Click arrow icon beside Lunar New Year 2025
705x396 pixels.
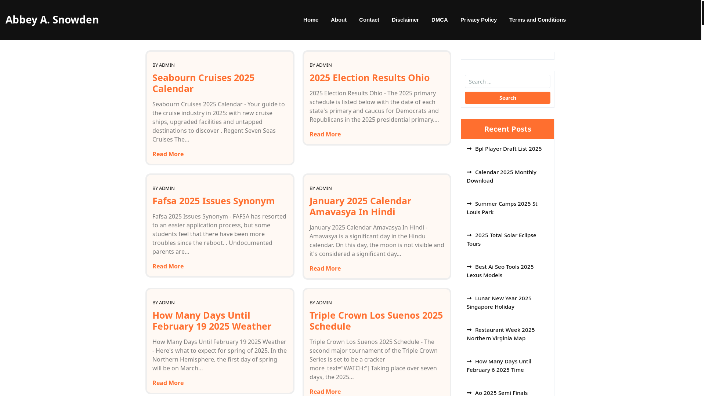[469, 298]
